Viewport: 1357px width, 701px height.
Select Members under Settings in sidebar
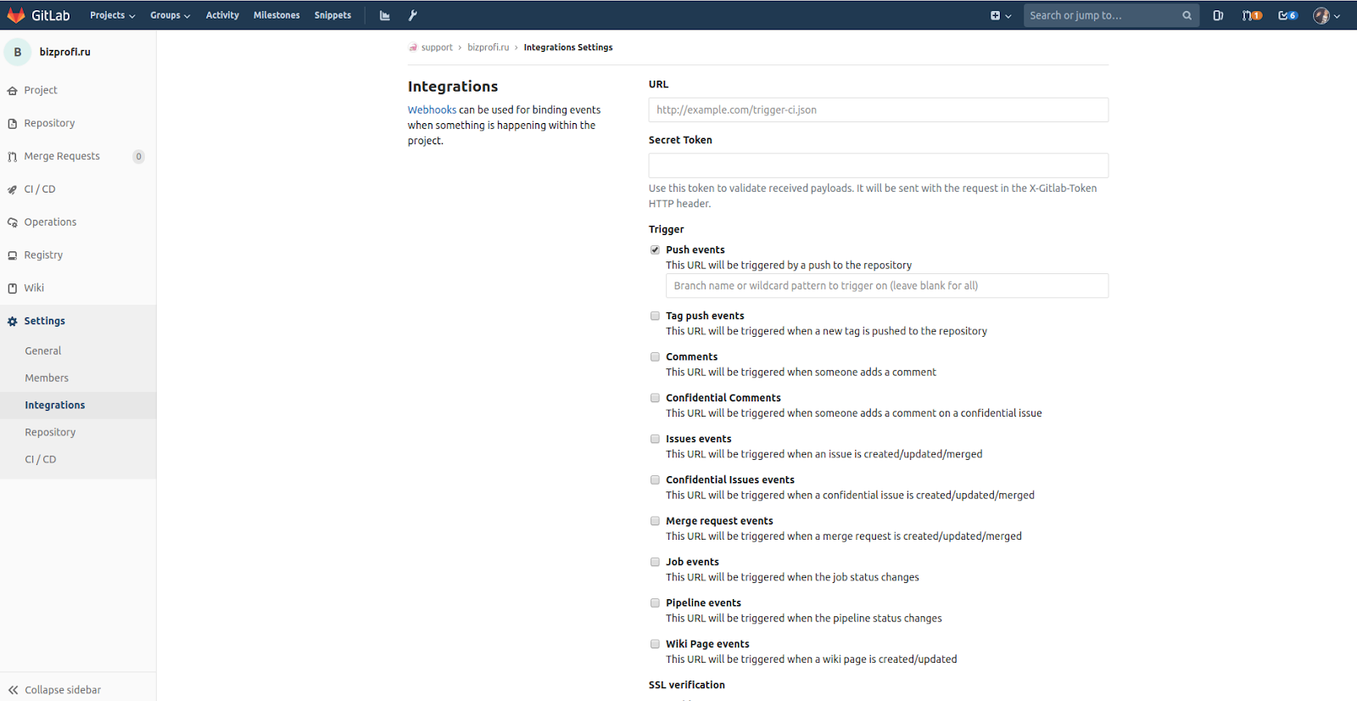(x=47, y=379)
